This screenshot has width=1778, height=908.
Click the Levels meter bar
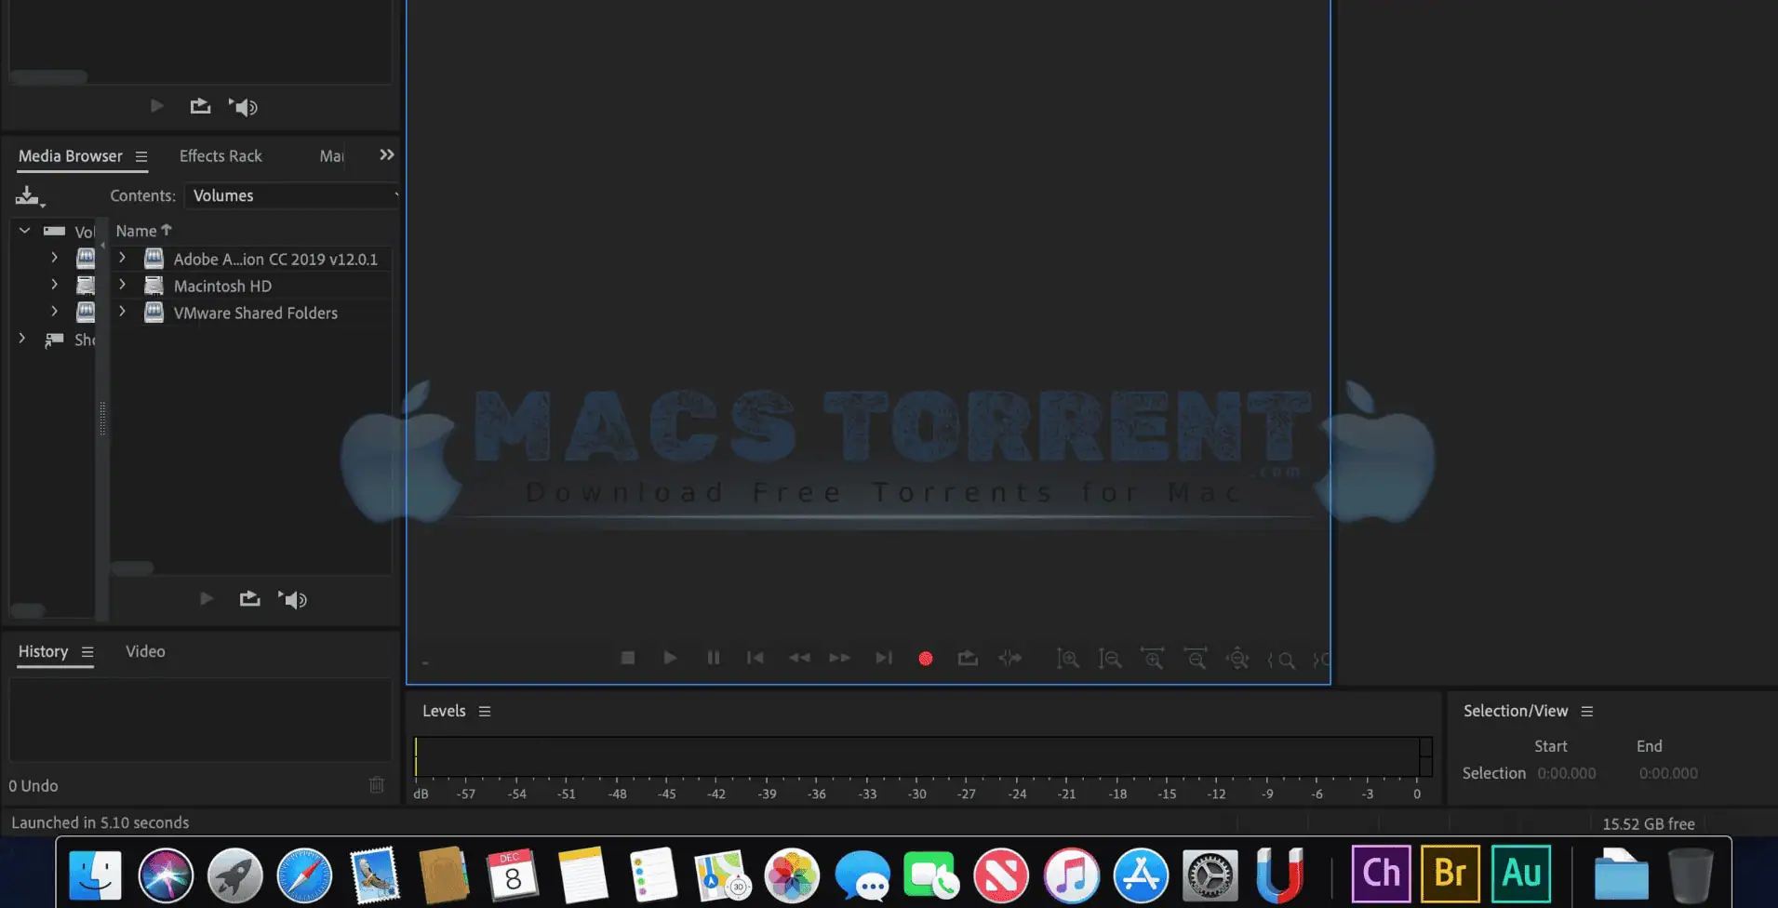[923, 756]
